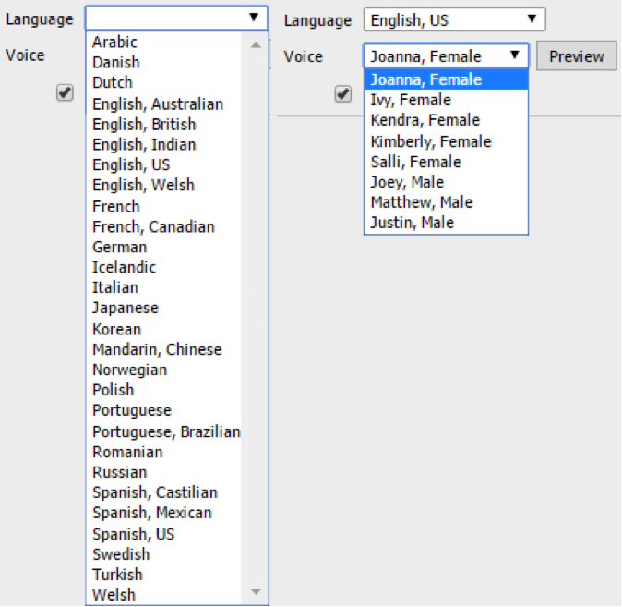Choose English, British language option
This screenshot has height=607, width=622.
[144, 125]
